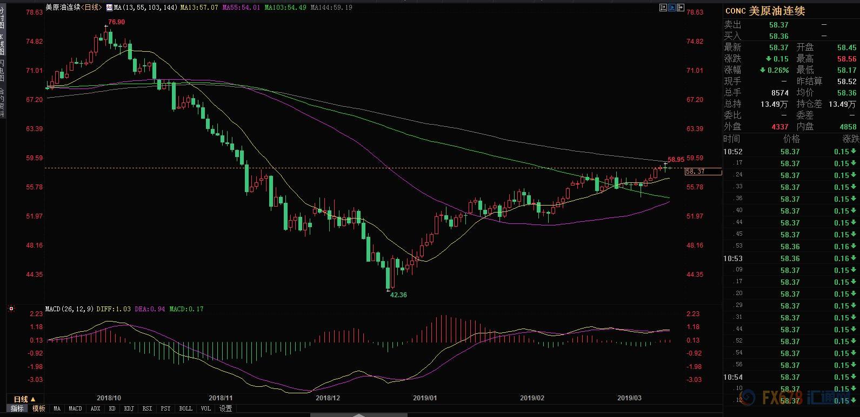Select the MACD indicator button
This screenshot has height=417, width=860.
pyautogui.click(x=75, y=408)
